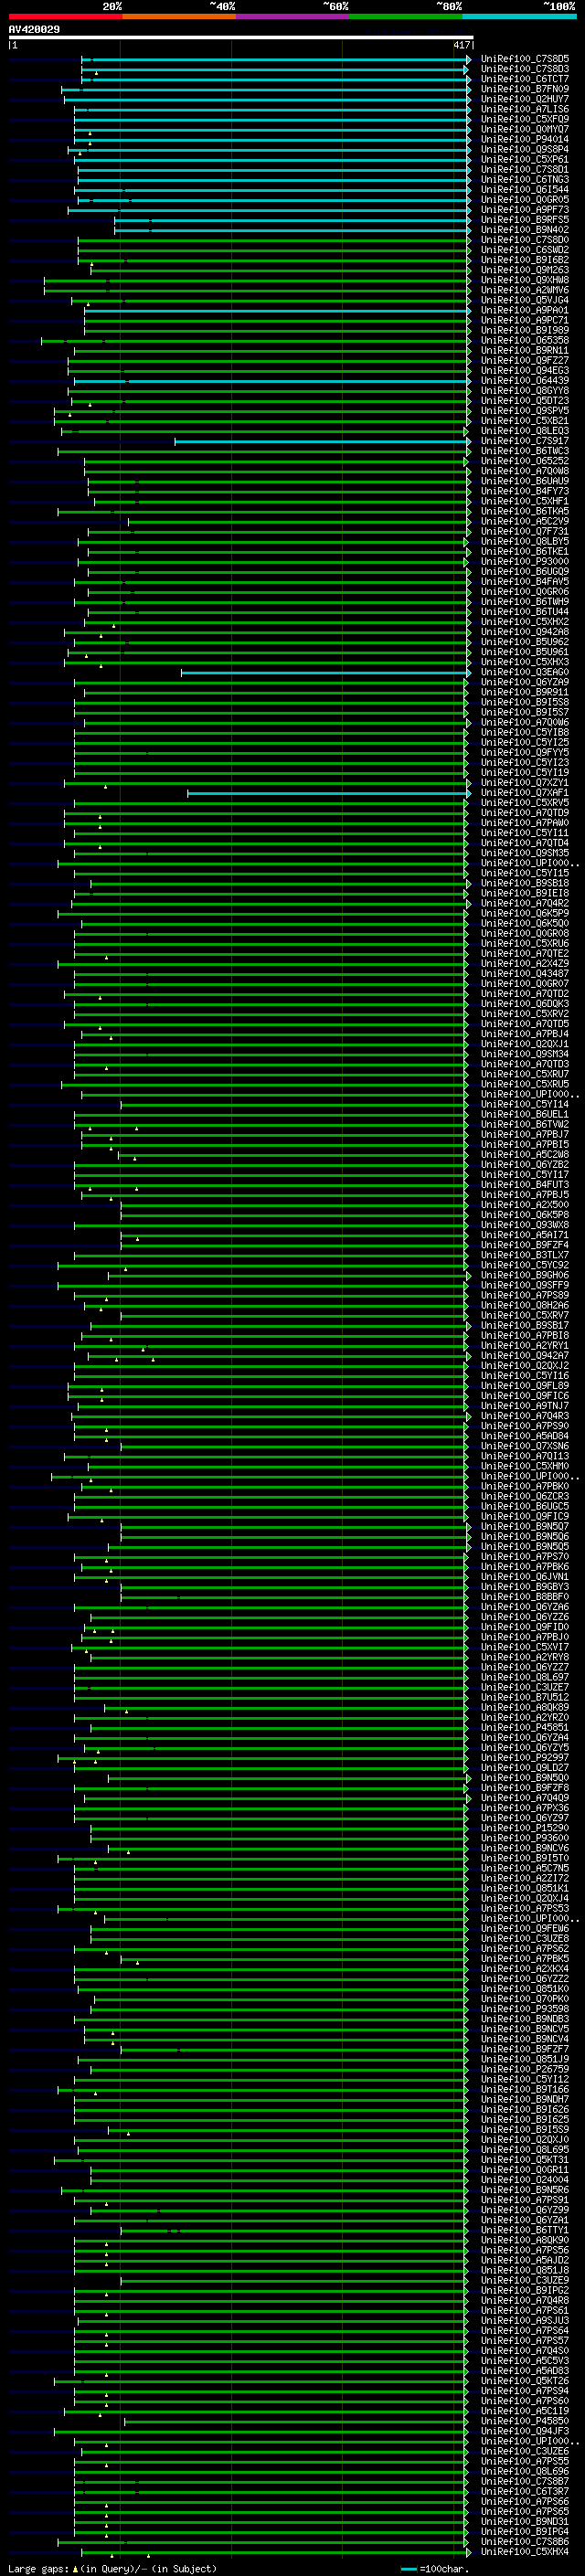The height and width of the screenshot is (2576, 585).
Task: Select the UniRef100_Q9FZ27 label
Action: click(x=525, y=360)
